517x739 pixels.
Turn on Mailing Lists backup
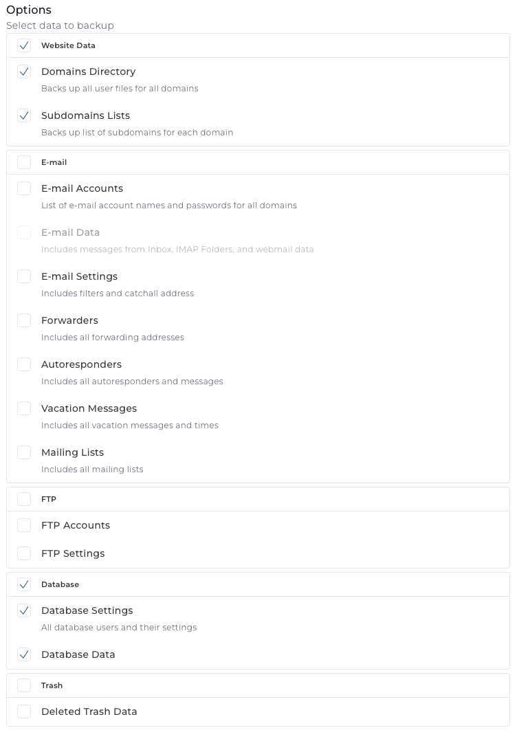coord(24,452)
